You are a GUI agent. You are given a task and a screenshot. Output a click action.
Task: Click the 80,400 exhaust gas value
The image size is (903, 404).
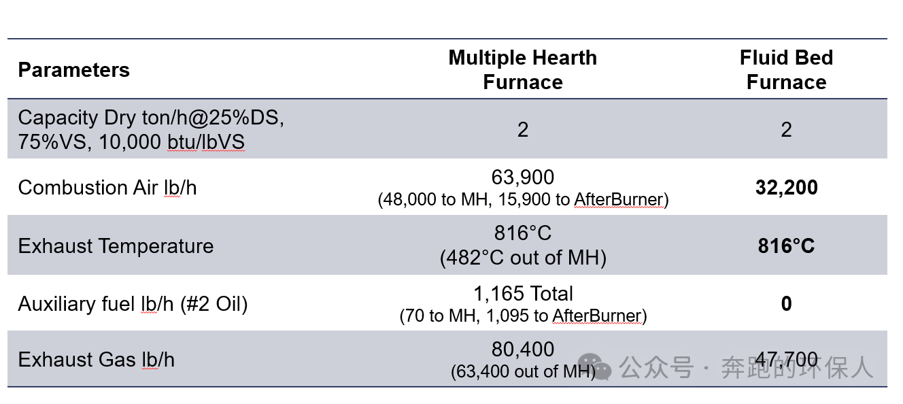(x=522, y=350)
